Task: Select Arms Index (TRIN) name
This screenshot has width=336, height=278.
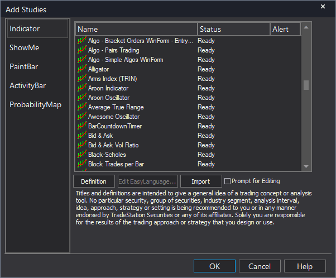Action: point(113,79)
